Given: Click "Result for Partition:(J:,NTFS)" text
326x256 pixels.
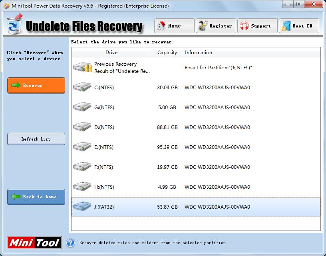Looking at the screenshot, I should point(218,68).
